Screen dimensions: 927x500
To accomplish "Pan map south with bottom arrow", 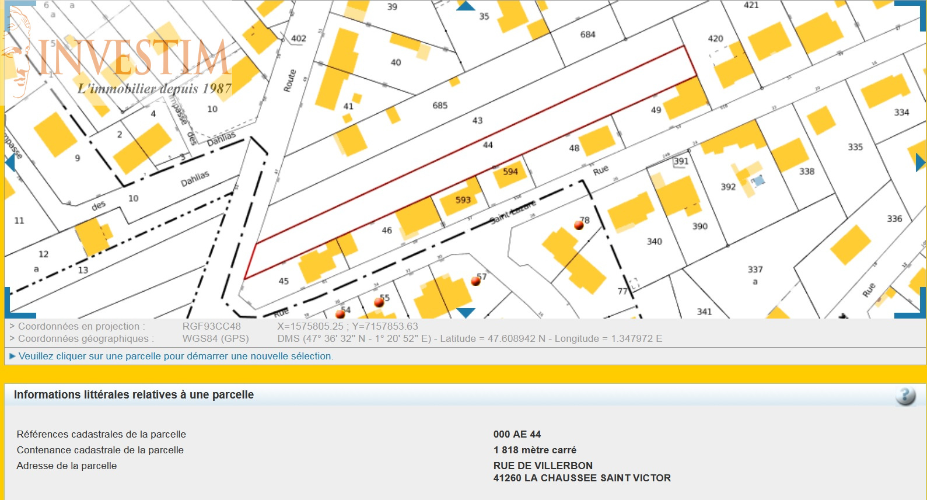I will pos(466,313).
